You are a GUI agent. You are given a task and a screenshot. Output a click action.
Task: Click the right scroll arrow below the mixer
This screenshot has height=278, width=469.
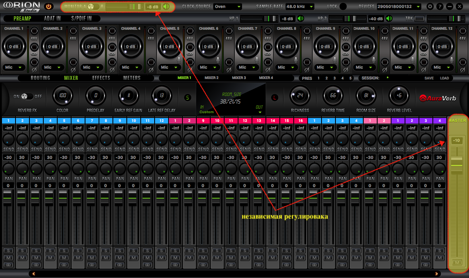tap(436, 274)
